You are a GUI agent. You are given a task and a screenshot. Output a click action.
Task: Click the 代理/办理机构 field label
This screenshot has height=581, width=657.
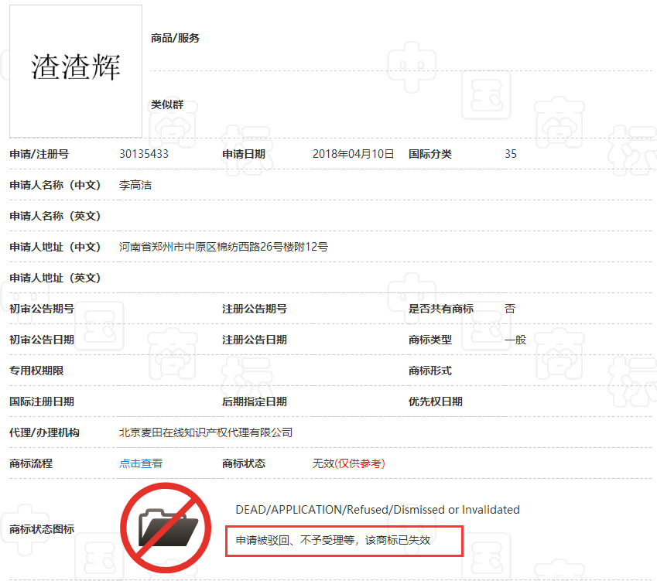[x=44, y=432]
